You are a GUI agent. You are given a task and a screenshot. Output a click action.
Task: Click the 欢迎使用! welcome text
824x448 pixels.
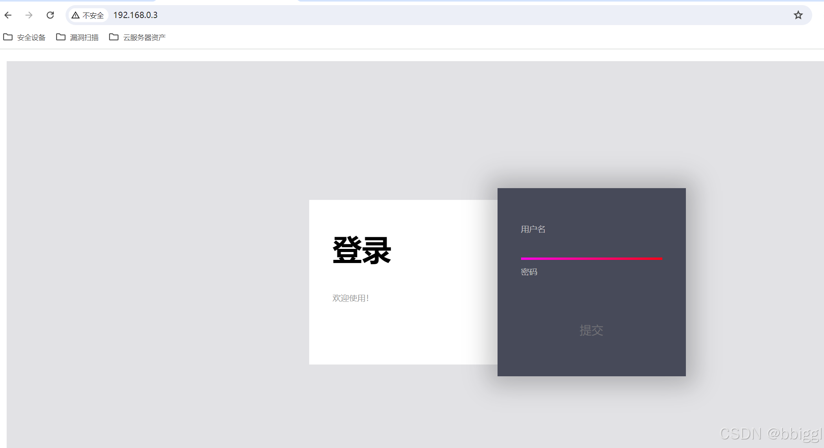[x=350, y=298]
